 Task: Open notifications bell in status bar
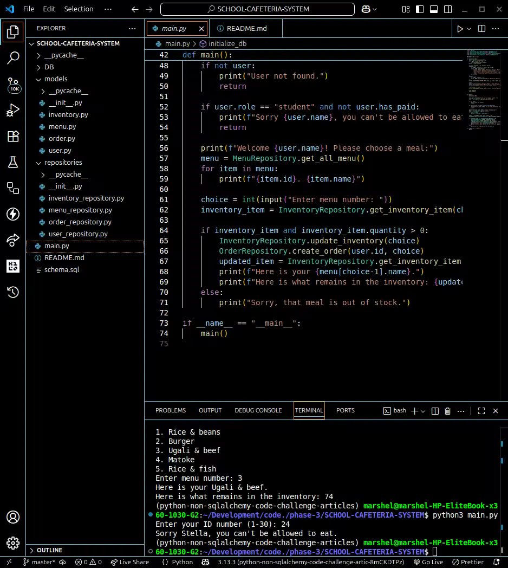coord(497,562)
